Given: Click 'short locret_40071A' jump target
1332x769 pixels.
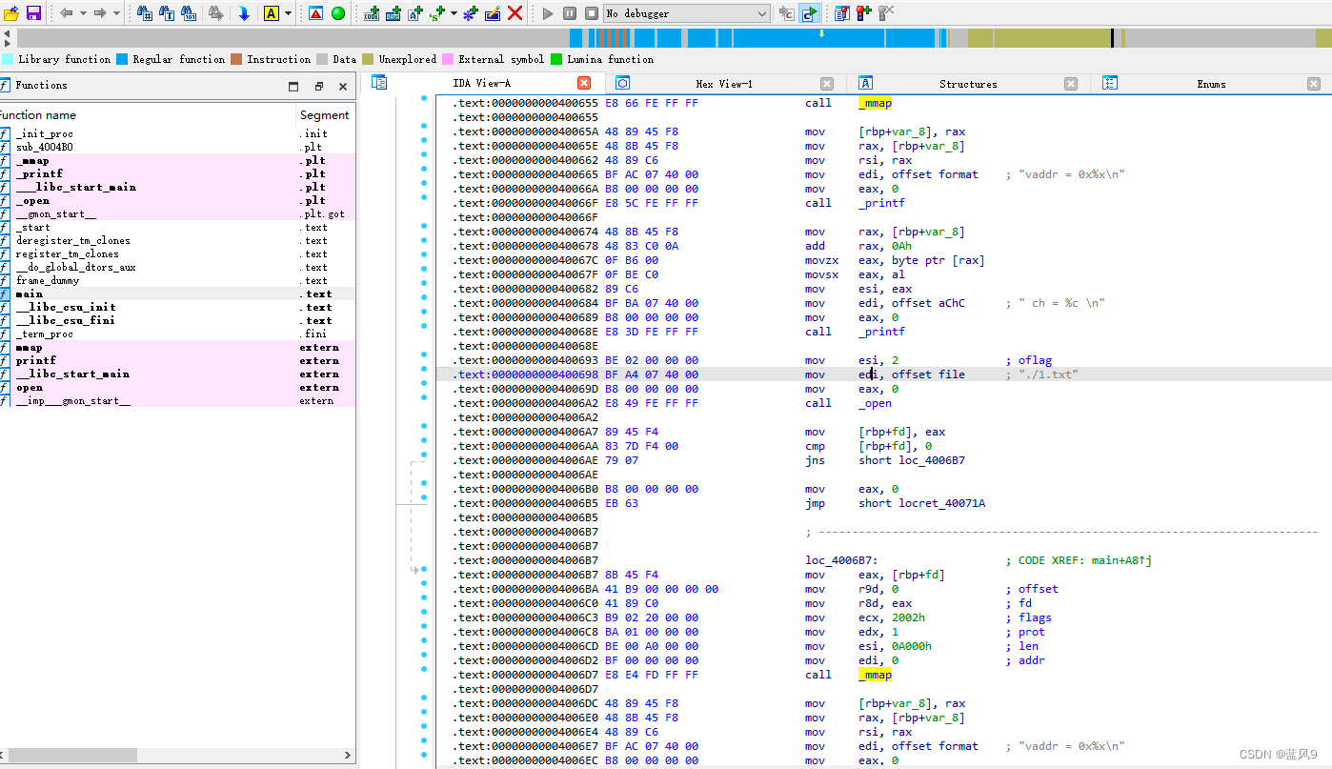Looking at the screenshot, I should pyautogui.click(x=921, y=503).
